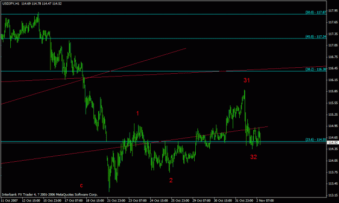Click the red wave label "2"
339x203 pixels.
(x=171, y=180)
